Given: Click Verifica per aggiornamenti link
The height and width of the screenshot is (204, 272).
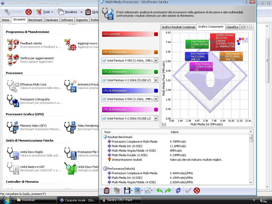Looking at the screenshot, I should [37, 58].
